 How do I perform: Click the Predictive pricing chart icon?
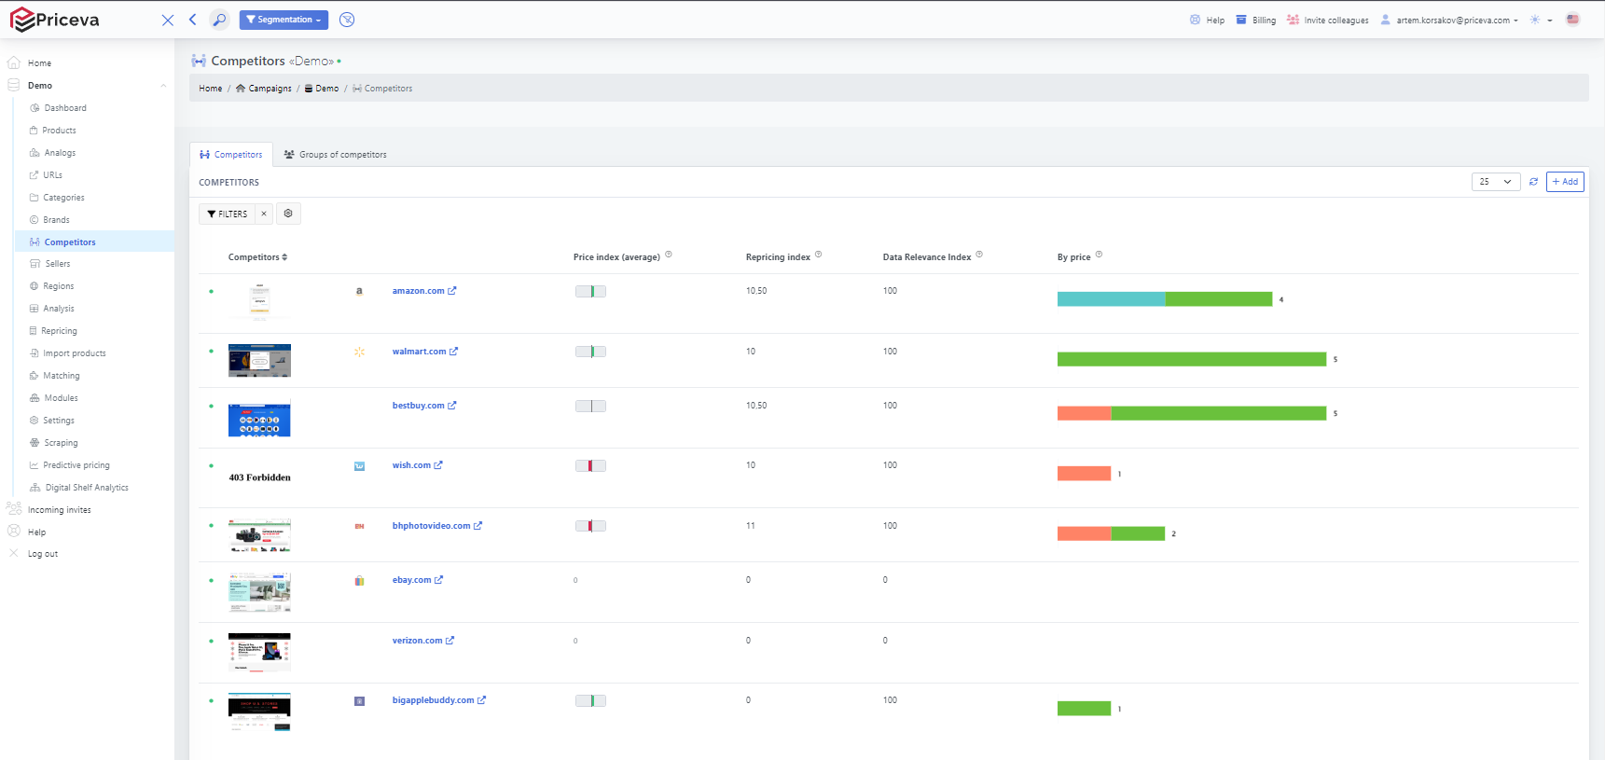click(35, 465)
